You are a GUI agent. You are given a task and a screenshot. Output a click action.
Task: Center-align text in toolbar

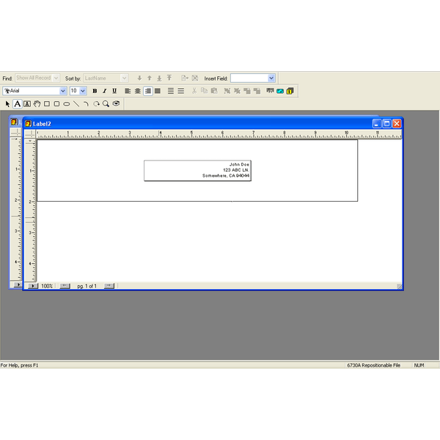(x=137, y=91)
